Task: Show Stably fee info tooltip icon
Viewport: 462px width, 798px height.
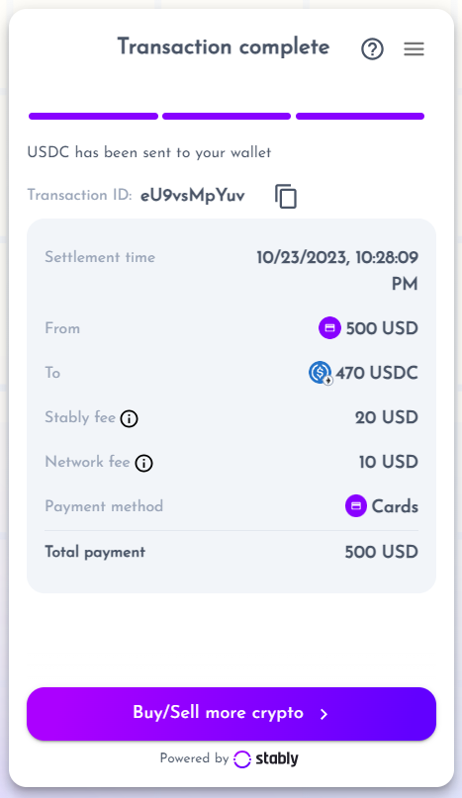Action: [x=129, y=419]
